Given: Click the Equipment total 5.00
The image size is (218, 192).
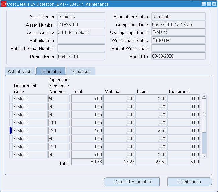Looking at the screenshot, I should click(184, 162).
